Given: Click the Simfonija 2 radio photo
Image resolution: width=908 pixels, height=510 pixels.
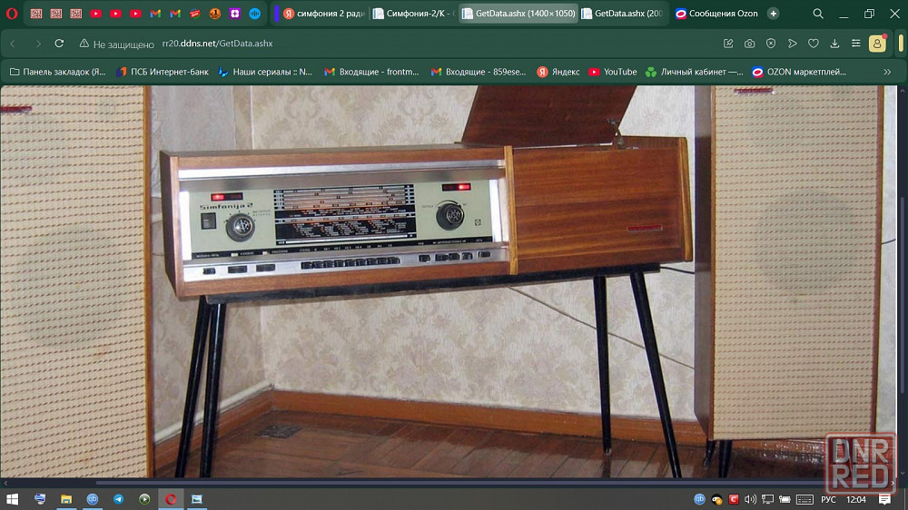Looking at the screenshot, I should 449,282.
